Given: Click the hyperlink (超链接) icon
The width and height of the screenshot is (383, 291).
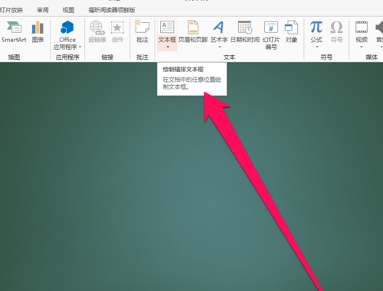Looking at the screenshot, I should click(x=97, y=28).
